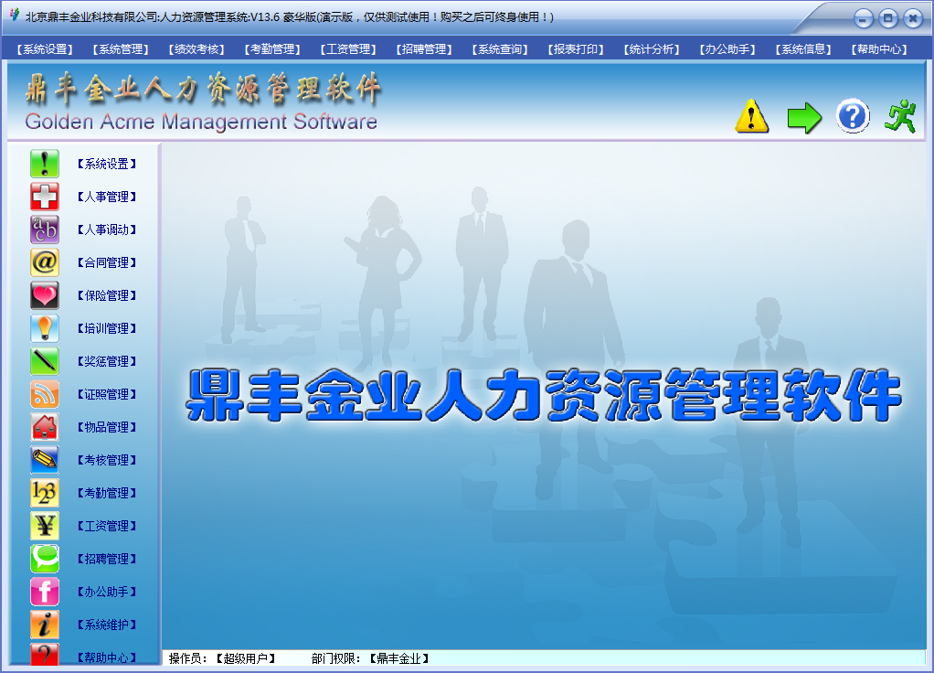Image resolution: width=934 pixels, height=673 pixels.
Task: Select 【合同管理】 in the sidebar
Action: tap(107, 262)
